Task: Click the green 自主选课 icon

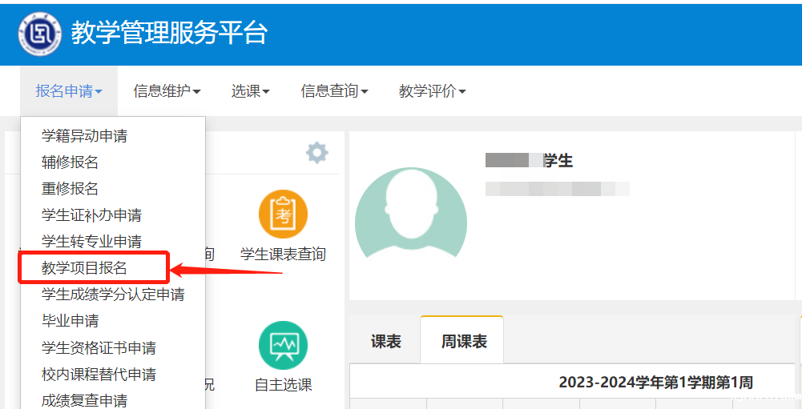Action: coord(283,345)
